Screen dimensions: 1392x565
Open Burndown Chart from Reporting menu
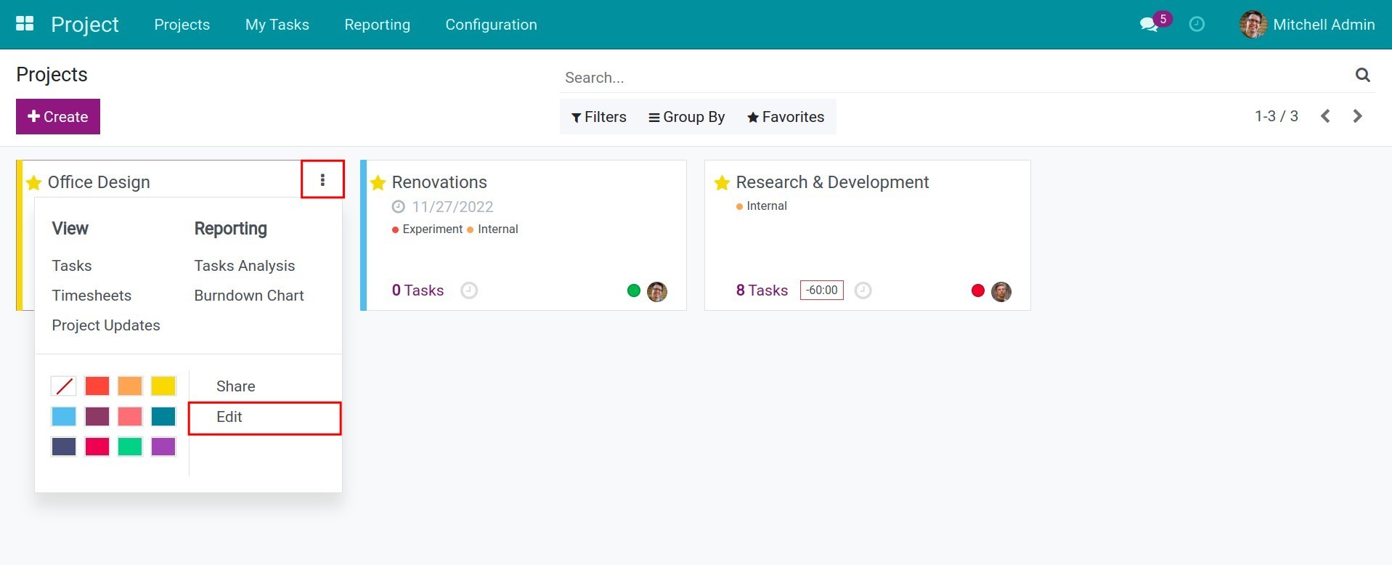pos(249,296)
